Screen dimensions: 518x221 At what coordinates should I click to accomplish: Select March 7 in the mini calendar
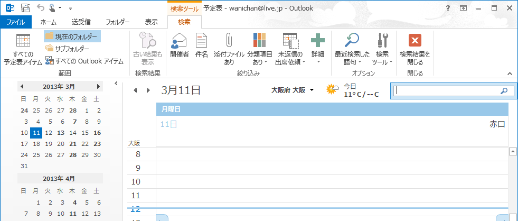[x=75, y=122]
